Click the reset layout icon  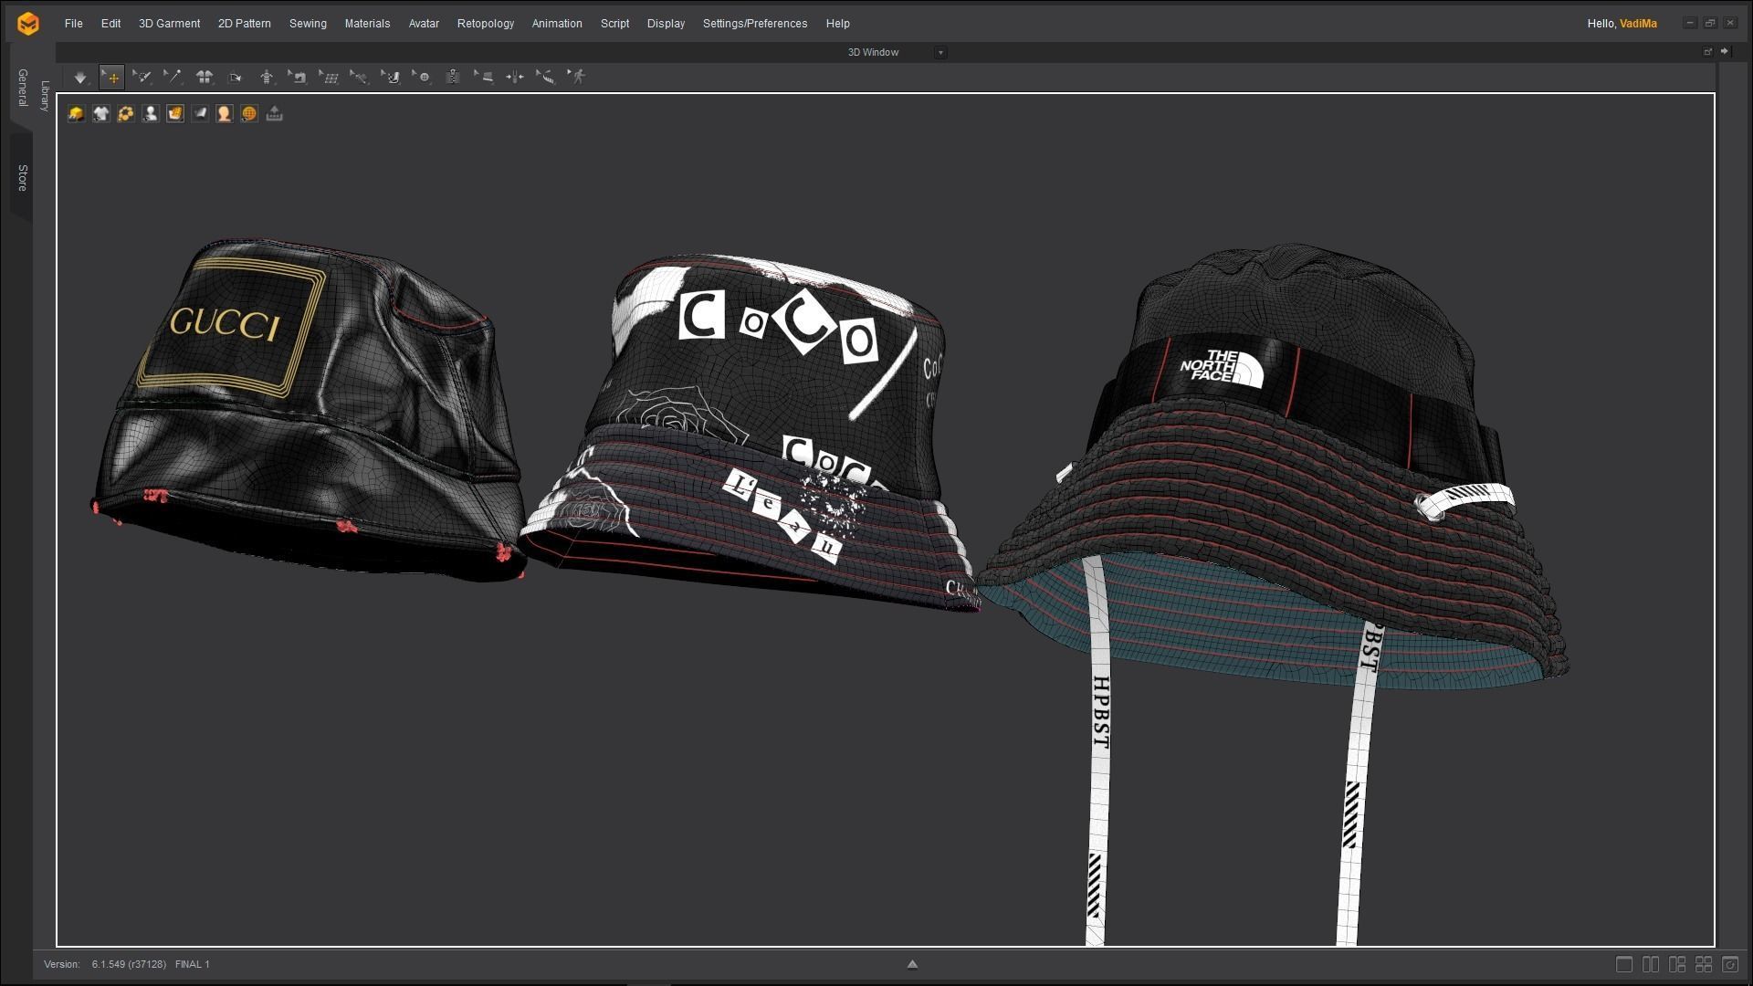[x=1730, y=964]
